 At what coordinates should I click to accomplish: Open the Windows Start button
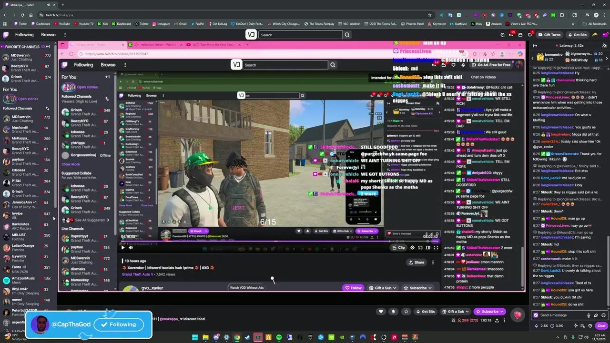click(195, 337)
